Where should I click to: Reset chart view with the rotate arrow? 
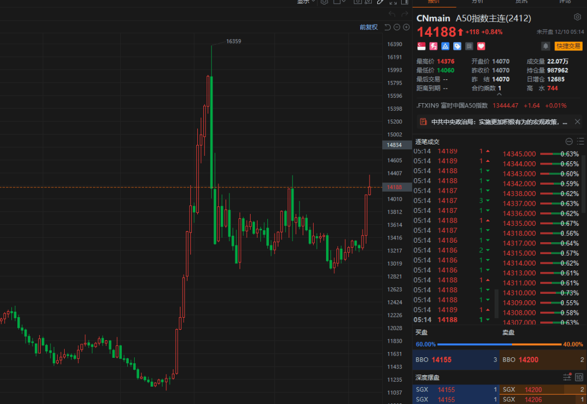[x=388, y=27]
